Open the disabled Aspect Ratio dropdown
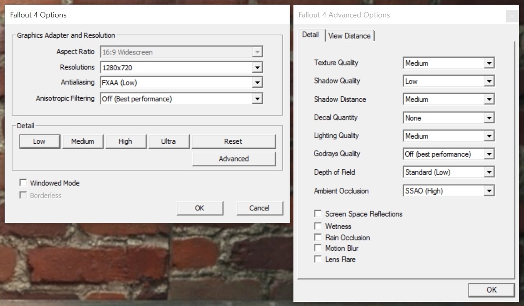 click(181, 52)
